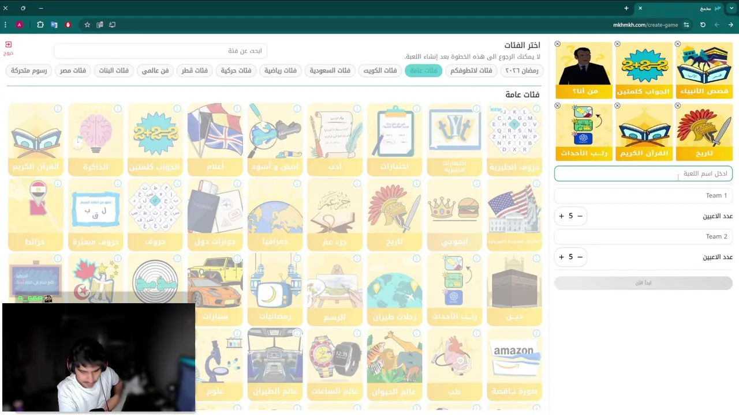Image resolution: width=739 pixels, height=415 pixels.
Task: Select the فن عالمي tab
Action: pyautogui.click(x=155, y=70)
